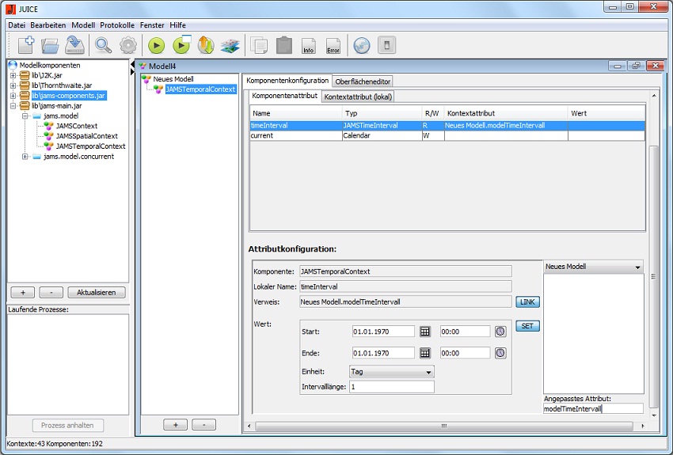Click the Intervalllänge input field

point(391,387)
